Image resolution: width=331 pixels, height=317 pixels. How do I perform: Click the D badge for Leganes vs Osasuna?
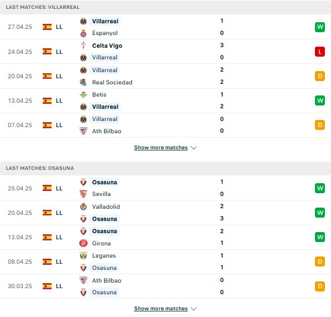click(x=320, y=261)
